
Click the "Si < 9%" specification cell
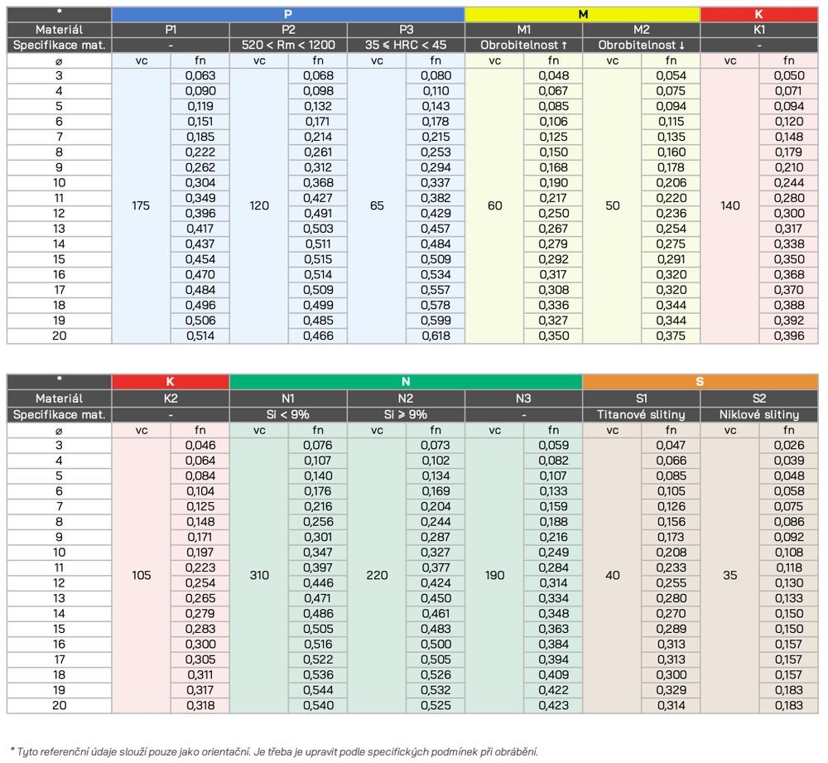(x=288, y=413)
